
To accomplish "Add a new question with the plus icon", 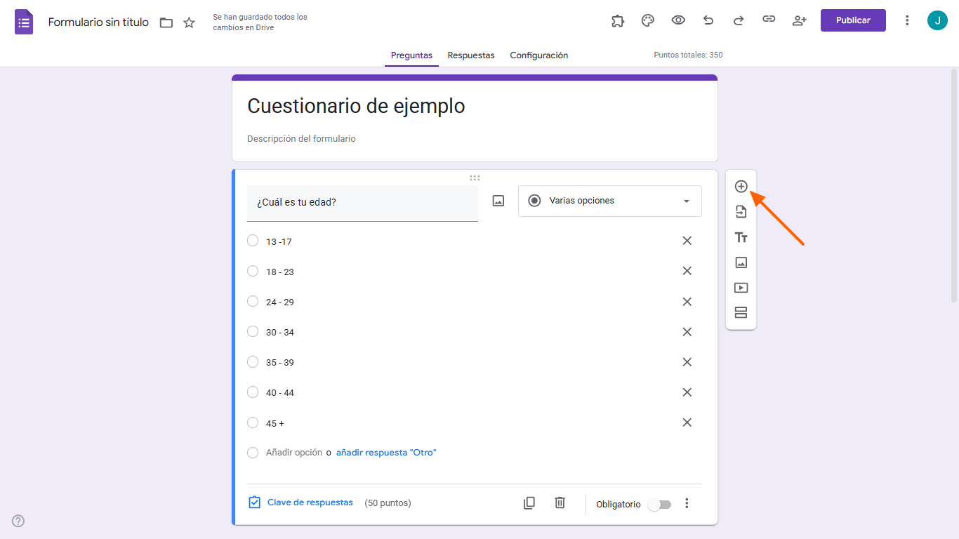I will [741, 186].
